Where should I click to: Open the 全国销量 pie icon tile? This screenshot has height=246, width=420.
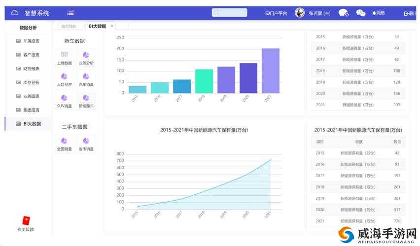pos(64,144)
